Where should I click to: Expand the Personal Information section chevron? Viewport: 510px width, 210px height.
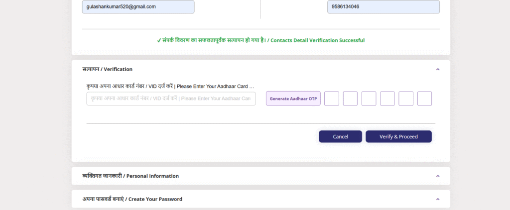pyautogui.click(x=438, y=176)
